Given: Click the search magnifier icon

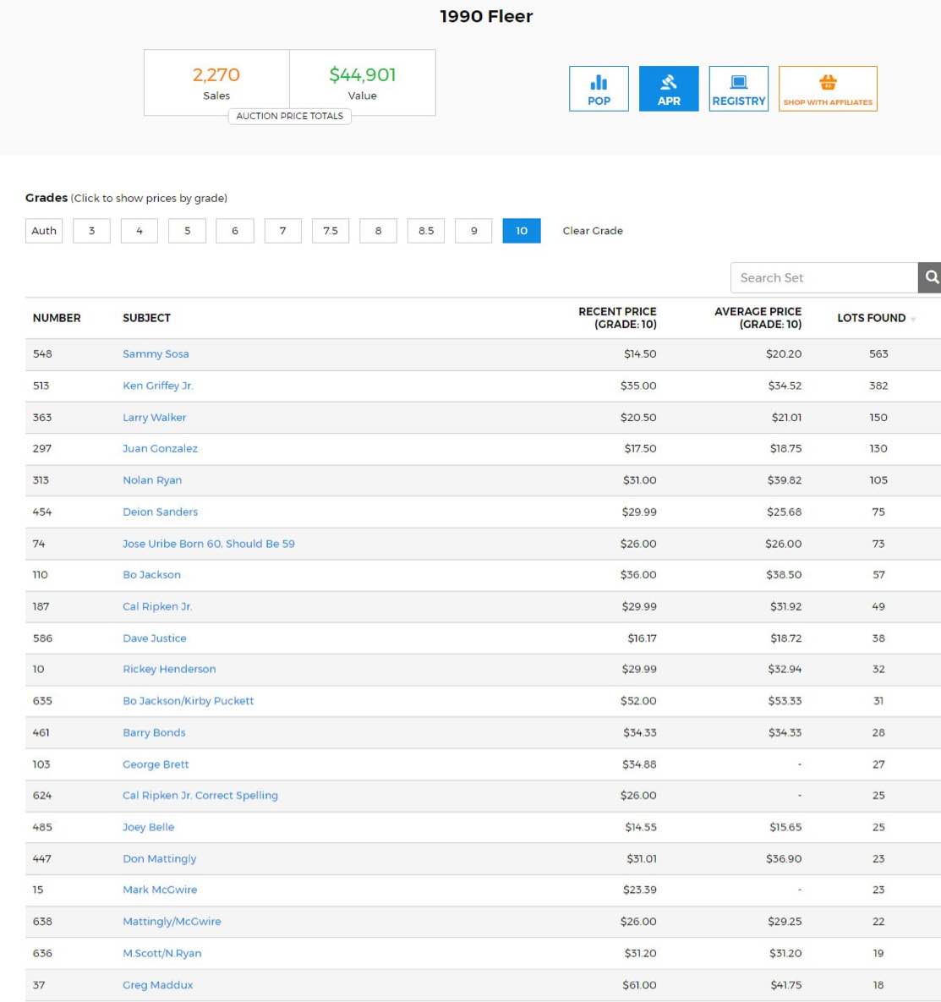Looking at the screenshot, I should 931,277.
